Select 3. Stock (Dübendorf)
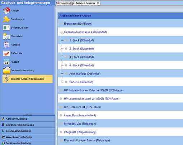Screen dimensions: 183x145 [x=81, y=57]
